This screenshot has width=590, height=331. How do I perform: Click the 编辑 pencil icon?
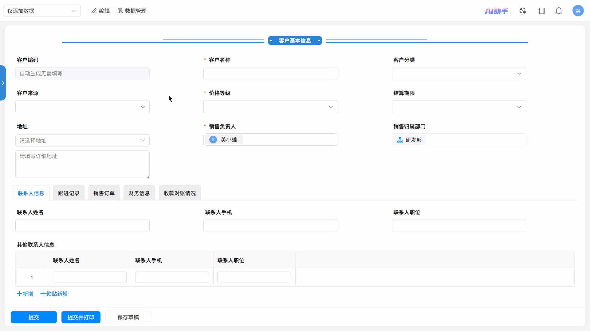(x=94, y=11)
